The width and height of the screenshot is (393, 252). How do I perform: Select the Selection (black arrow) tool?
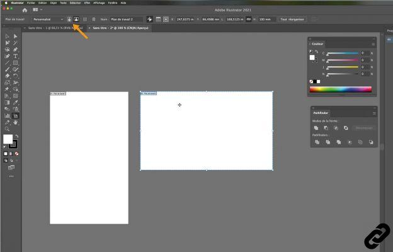click(8, 37)
